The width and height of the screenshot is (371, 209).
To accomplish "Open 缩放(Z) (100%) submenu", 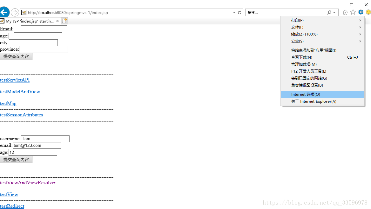I will click(322, 34).
